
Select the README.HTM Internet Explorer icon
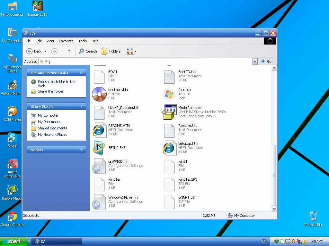[99, 130]
